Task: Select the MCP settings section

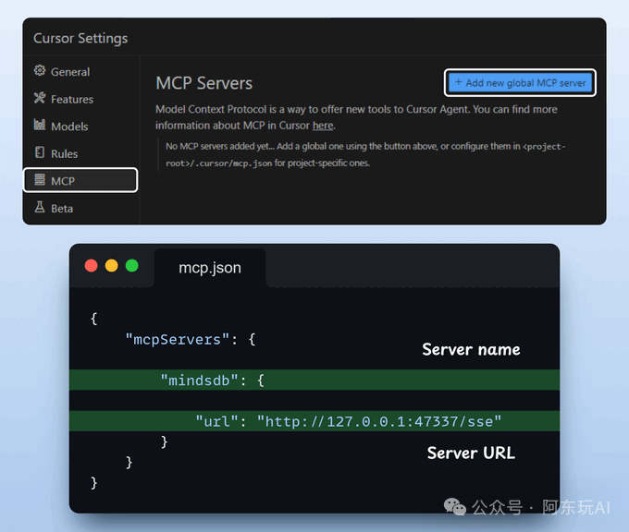Action: click(x=80, y=180)
